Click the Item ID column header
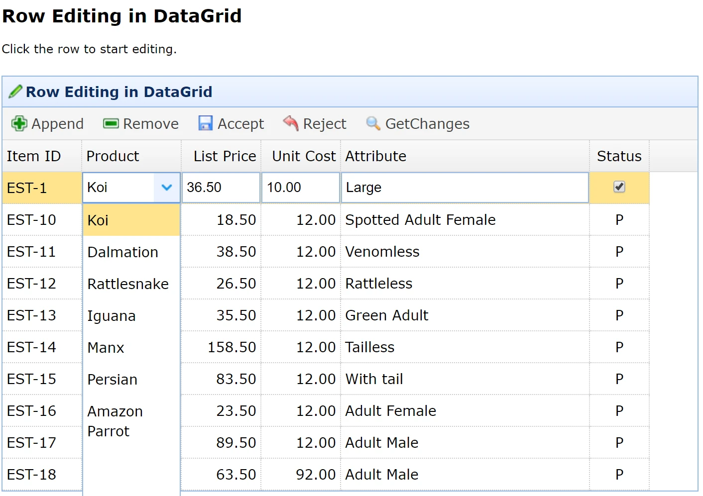 pyautogui.click(x=42, y=156)
